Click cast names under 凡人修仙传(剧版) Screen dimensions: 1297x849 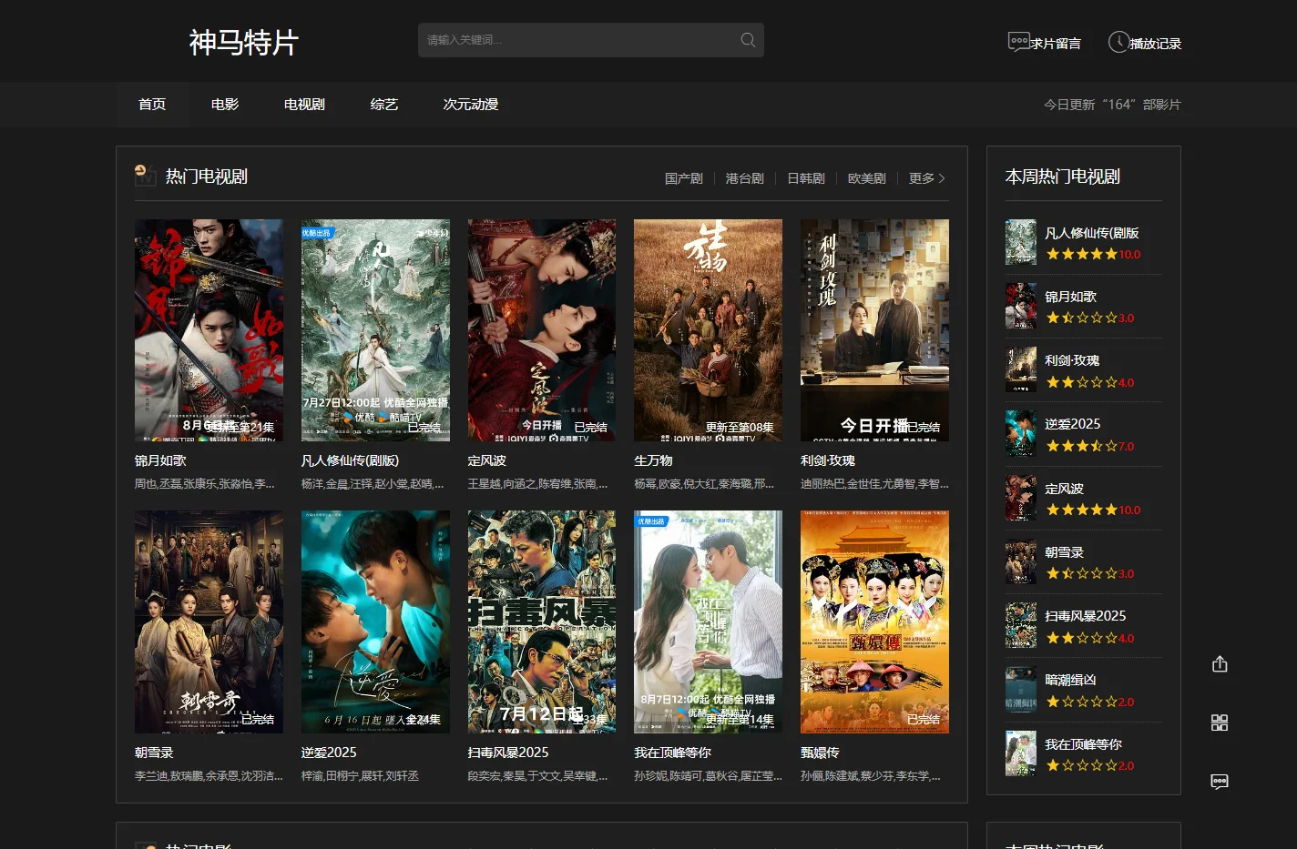pos(373,483)
